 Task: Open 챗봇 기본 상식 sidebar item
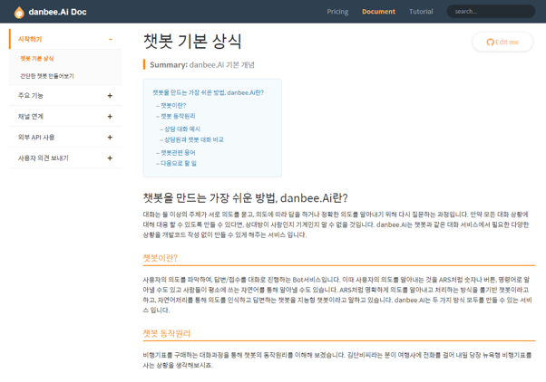(37, 59)
